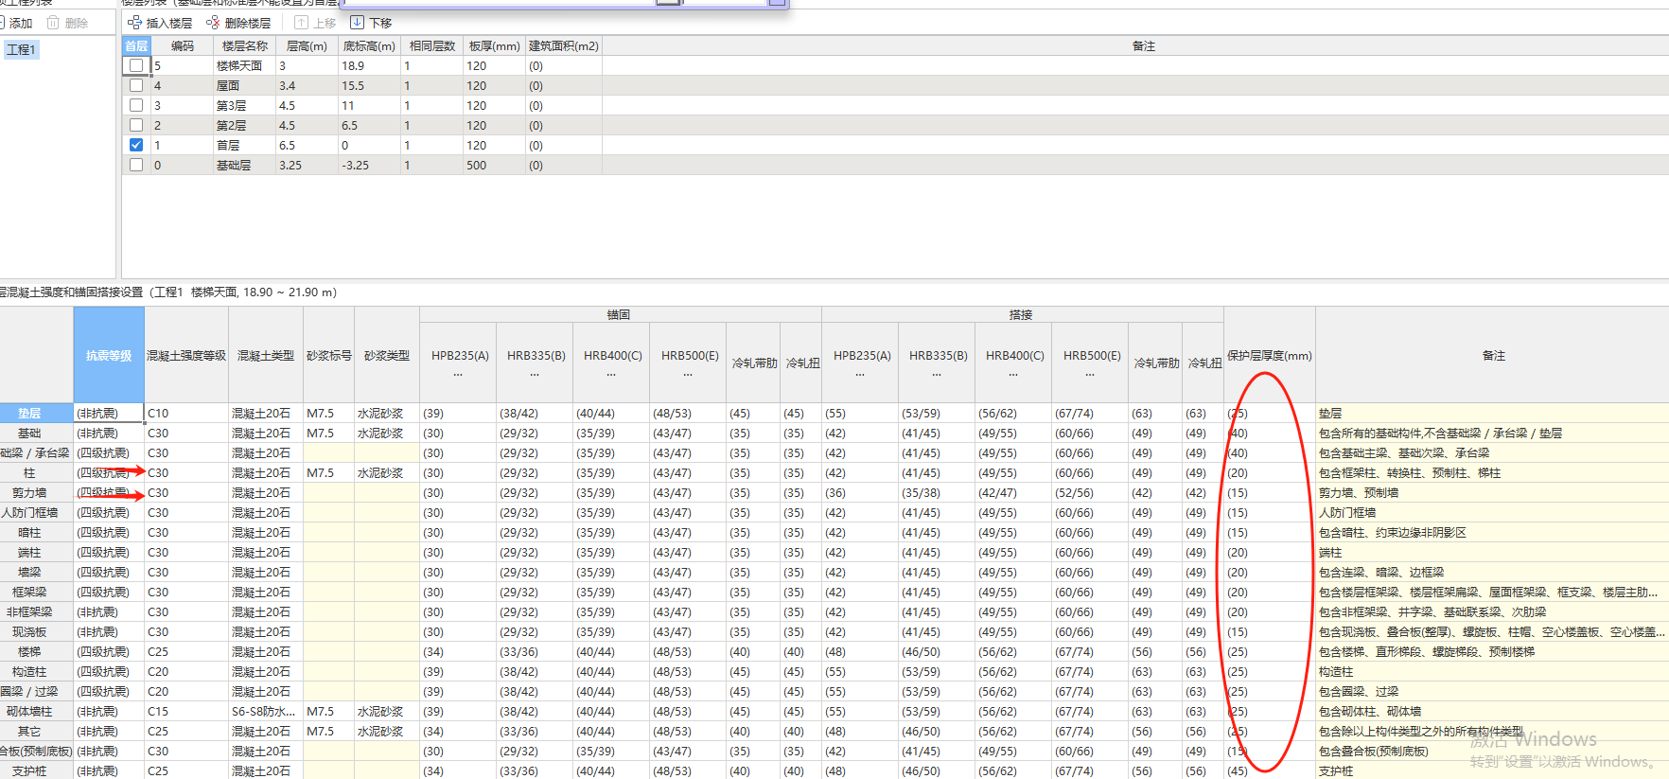Click HRB500(E) header under 搭接
Viewport: 1669px width, 779px height.
point(1091,363)
